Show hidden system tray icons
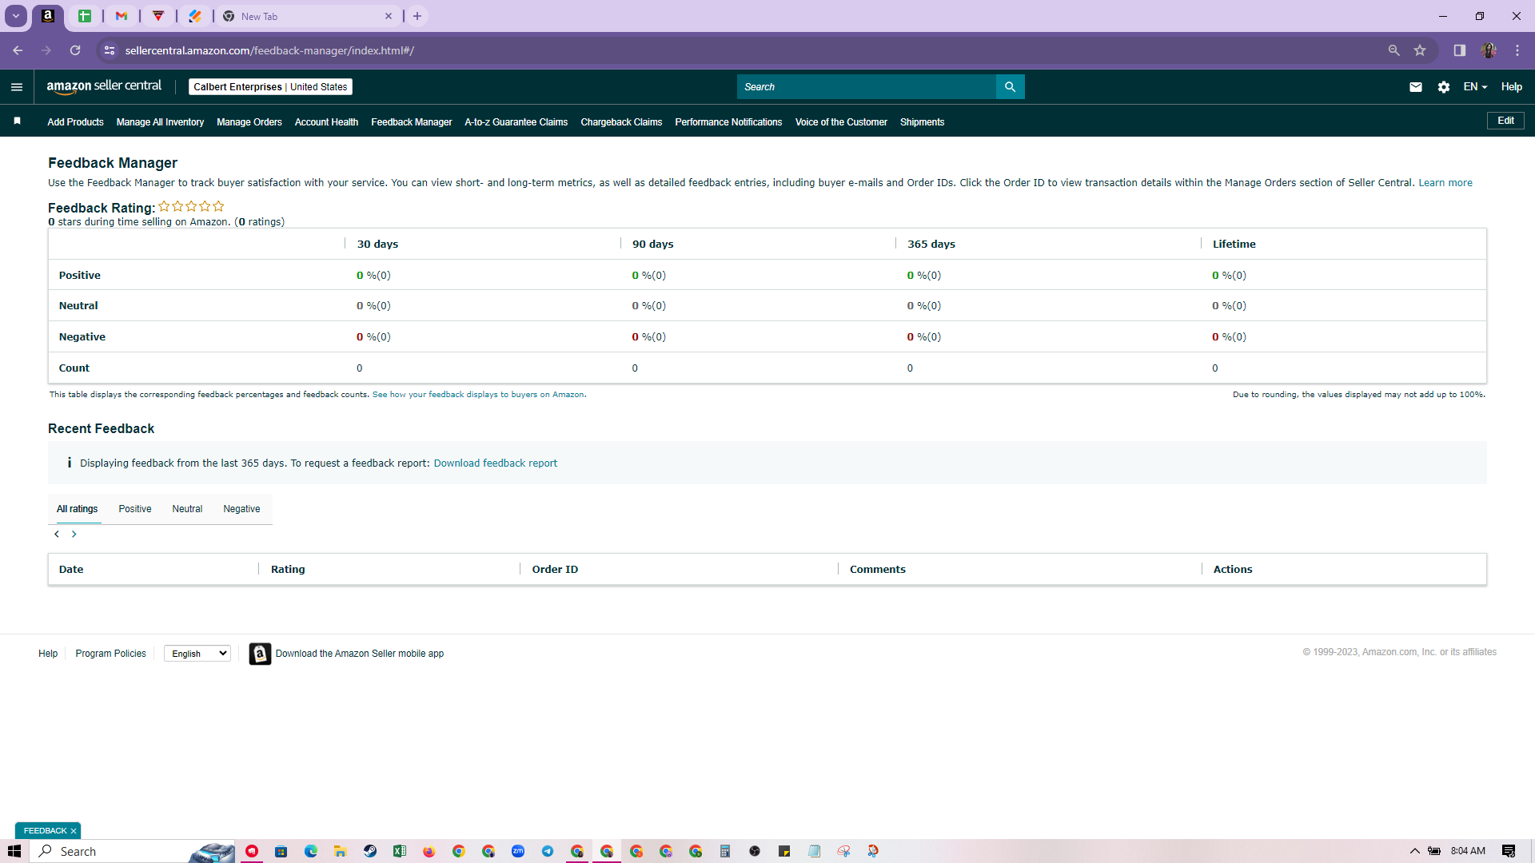1535x863 pixels. (x=1414, y=851)
